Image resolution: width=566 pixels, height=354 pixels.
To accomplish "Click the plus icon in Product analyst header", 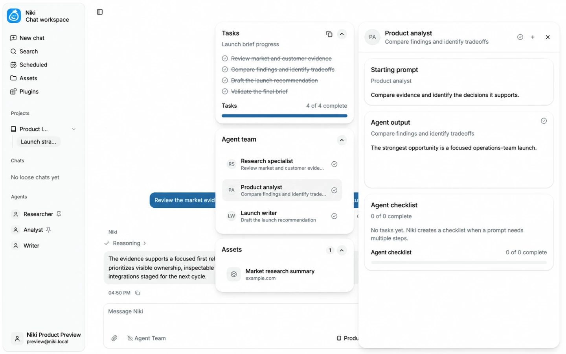I will (533, 37).
